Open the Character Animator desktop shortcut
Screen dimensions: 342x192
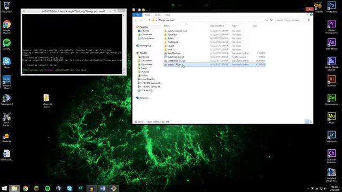coord(331,156)
